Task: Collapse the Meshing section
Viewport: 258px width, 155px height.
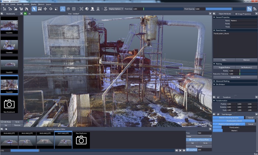Action: pos(214,64)
